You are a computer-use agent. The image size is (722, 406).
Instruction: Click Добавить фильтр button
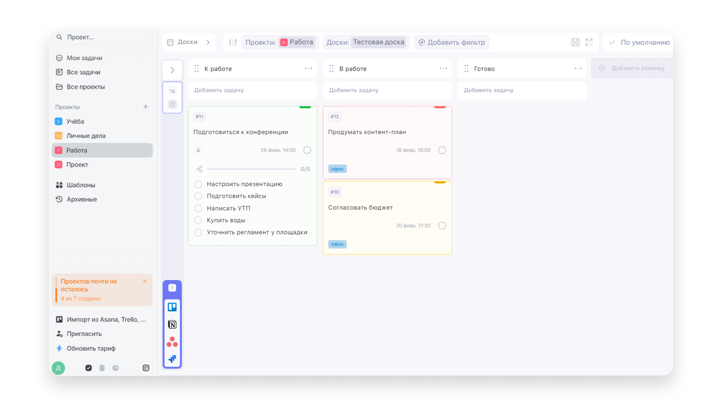pyautogui.click(x=452, y=42)
